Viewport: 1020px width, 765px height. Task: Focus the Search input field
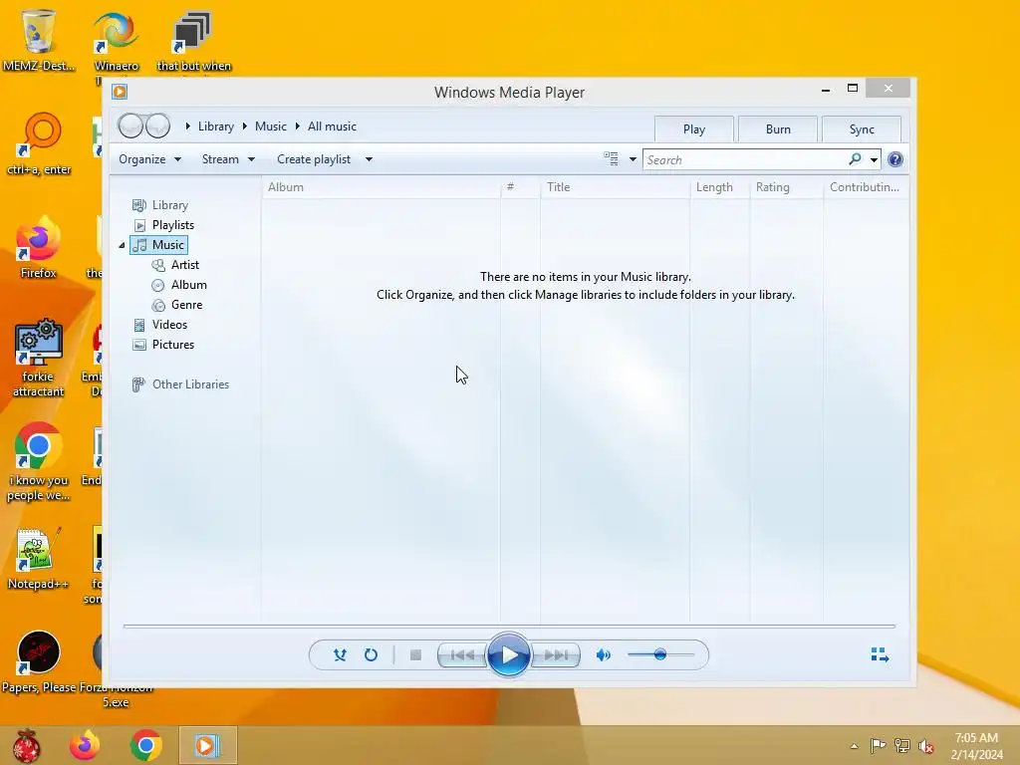(745, 159)
